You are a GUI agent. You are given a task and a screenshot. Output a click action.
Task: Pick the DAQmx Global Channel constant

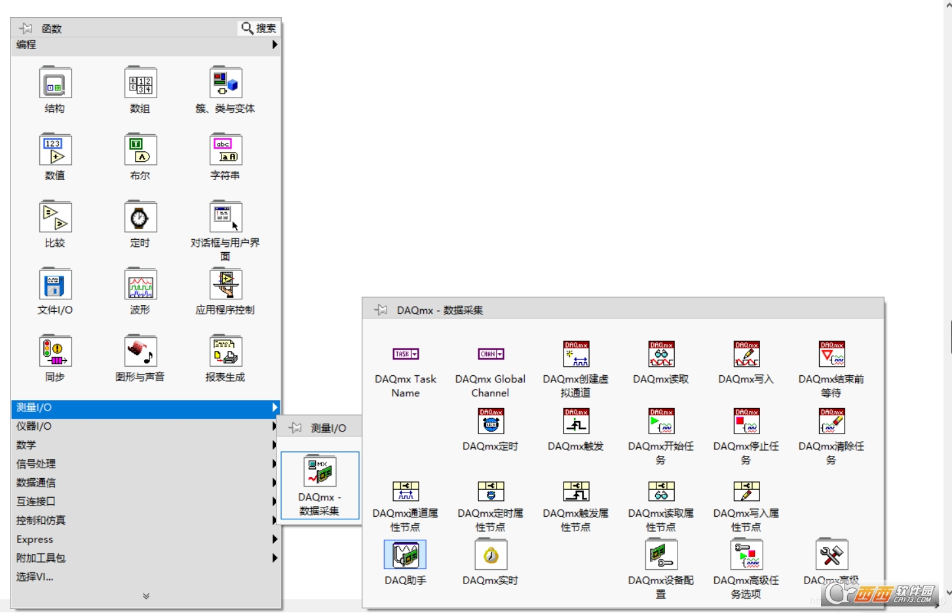[491, 354]
